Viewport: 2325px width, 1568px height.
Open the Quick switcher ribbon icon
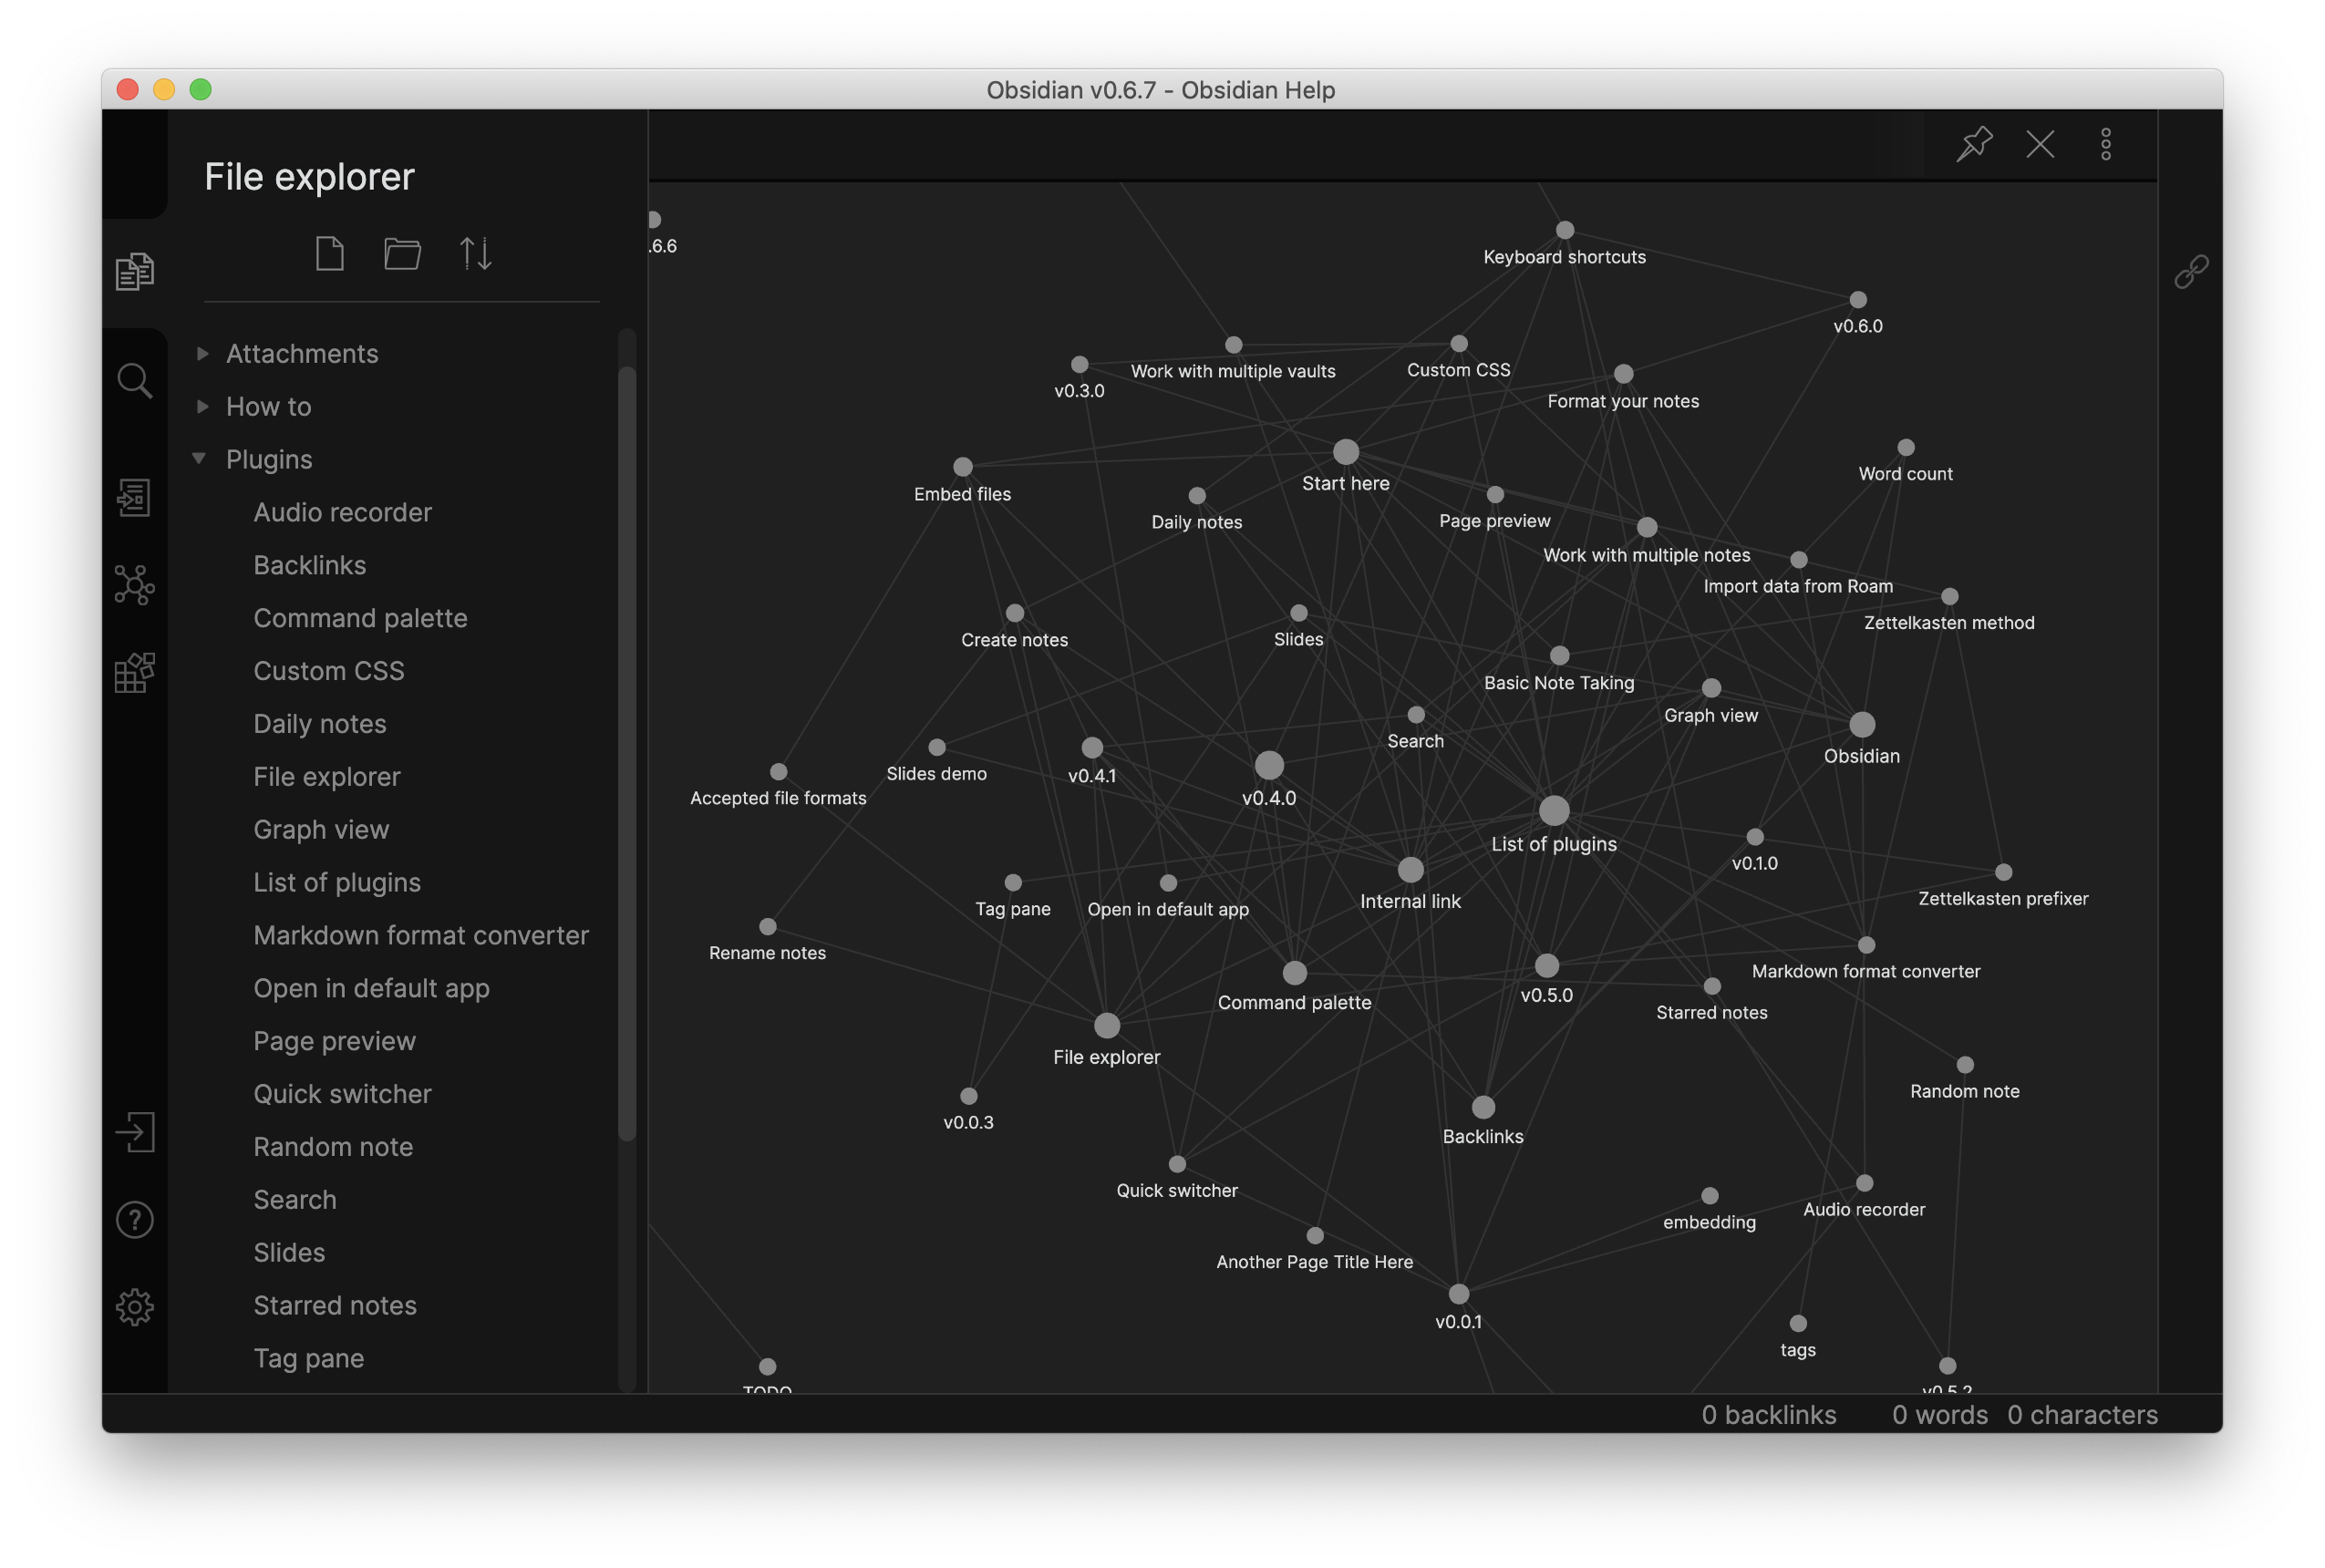click(134, 497)
